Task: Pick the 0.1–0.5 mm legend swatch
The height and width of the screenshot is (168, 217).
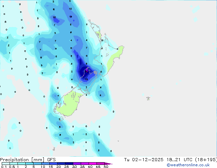Action: pyautogui.click(x=6, y=164)
